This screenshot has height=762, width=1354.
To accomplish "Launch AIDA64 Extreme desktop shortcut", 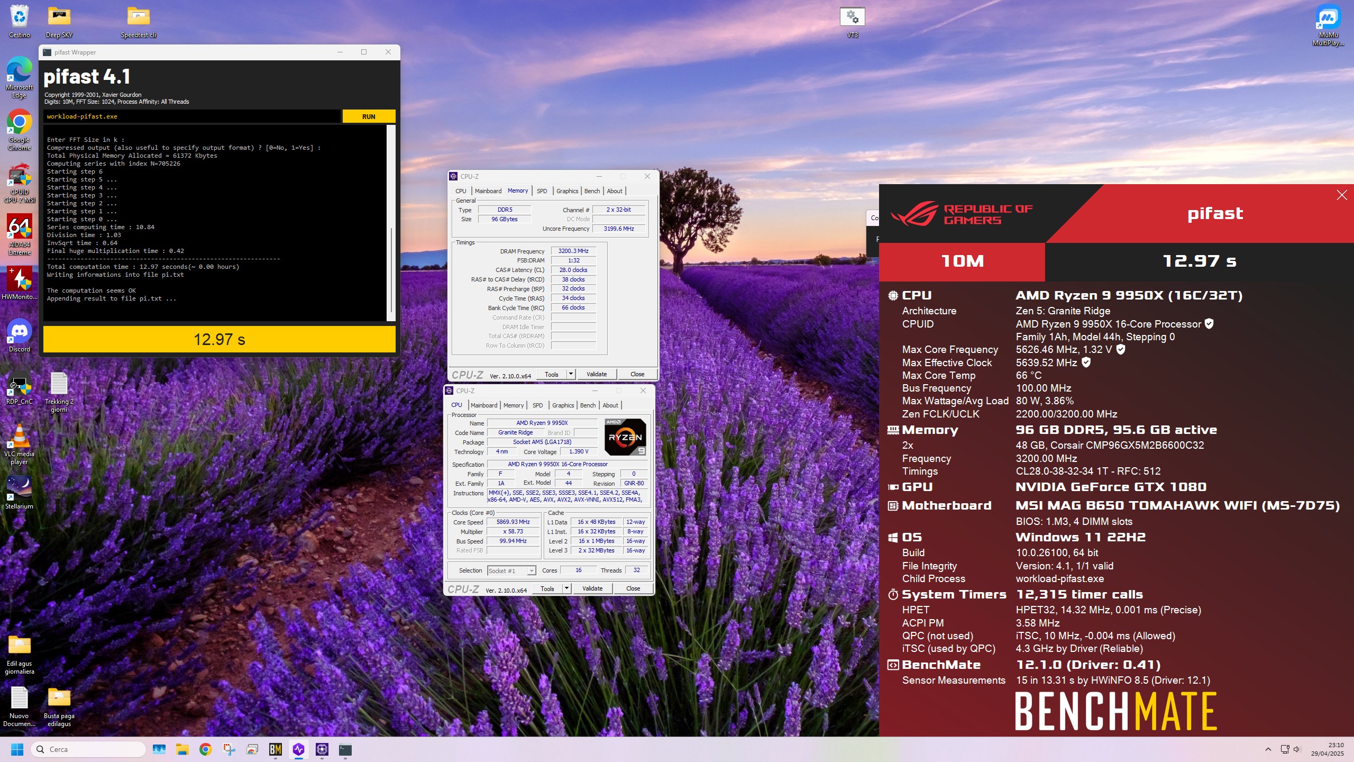I will pyautogui.click(x=20, y=234).
